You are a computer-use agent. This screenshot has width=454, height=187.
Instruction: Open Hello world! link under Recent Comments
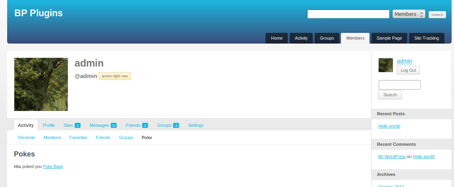coord(423,156)
